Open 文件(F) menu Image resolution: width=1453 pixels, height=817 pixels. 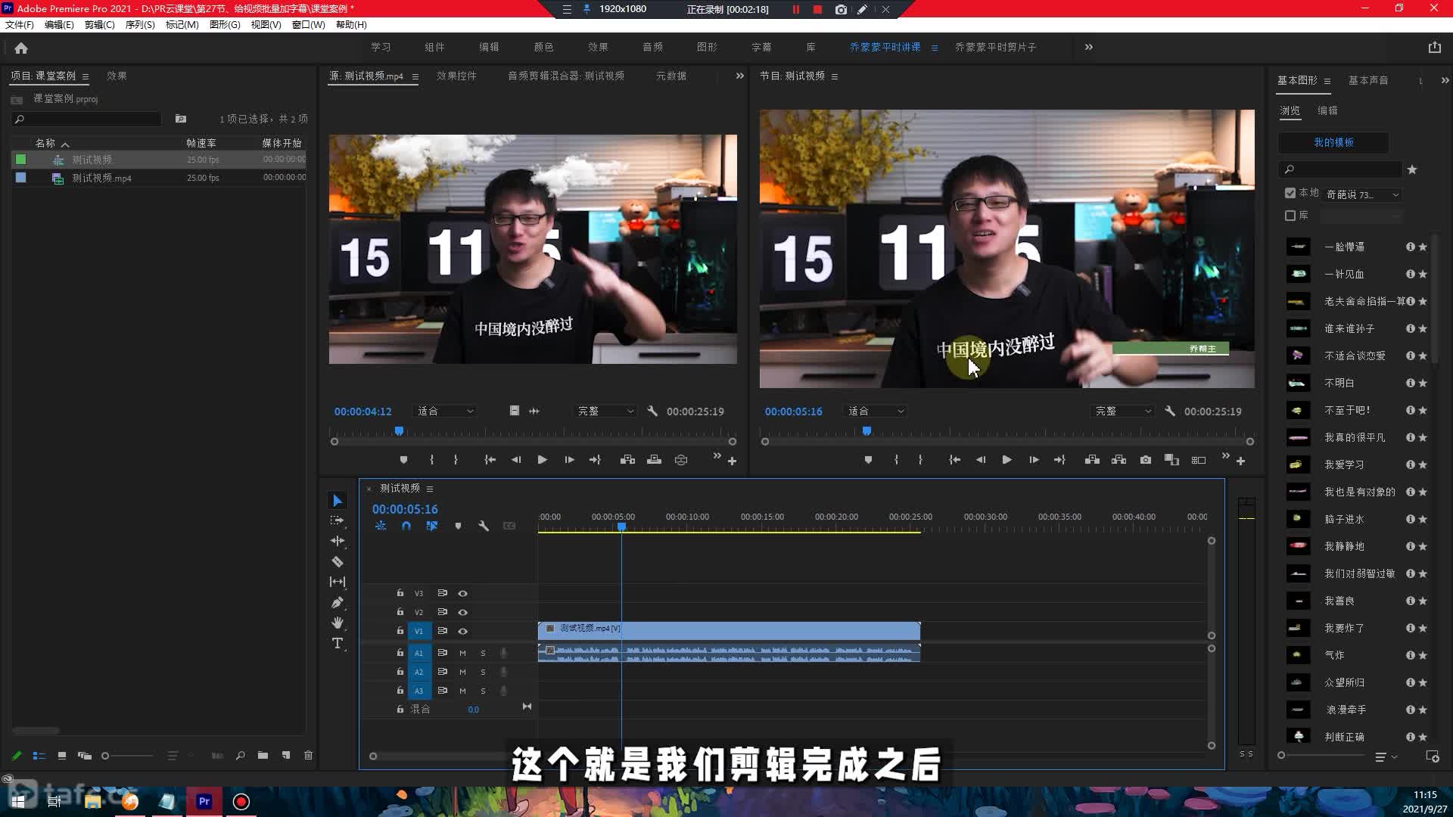click(20, 25)
